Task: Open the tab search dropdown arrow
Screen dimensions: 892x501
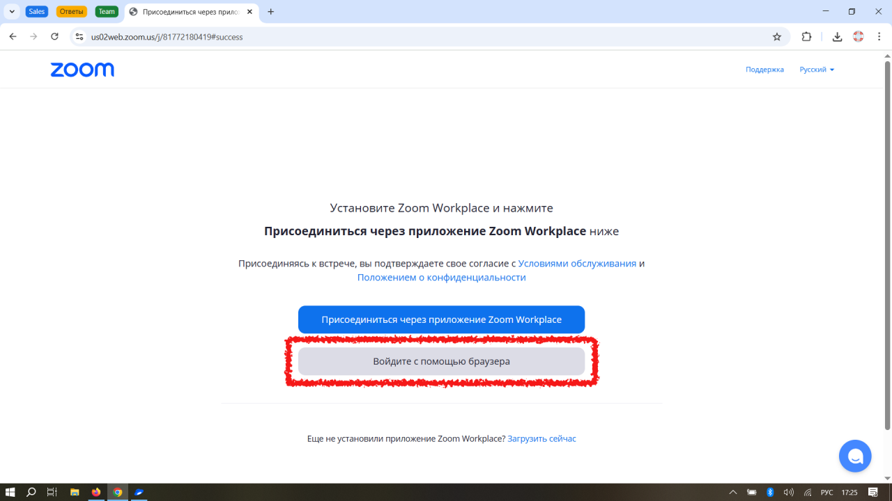Action: (12, 12)
